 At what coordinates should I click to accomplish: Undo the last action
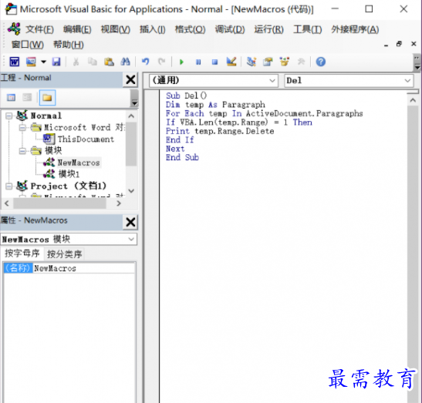pyautogui.click(x=146, y=62)
